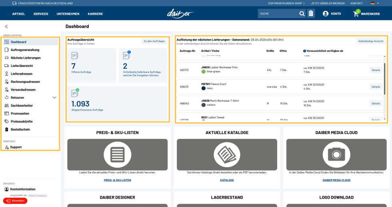Open the order form clipboard icon in header
392x207 pixels.
click(311, 14)
